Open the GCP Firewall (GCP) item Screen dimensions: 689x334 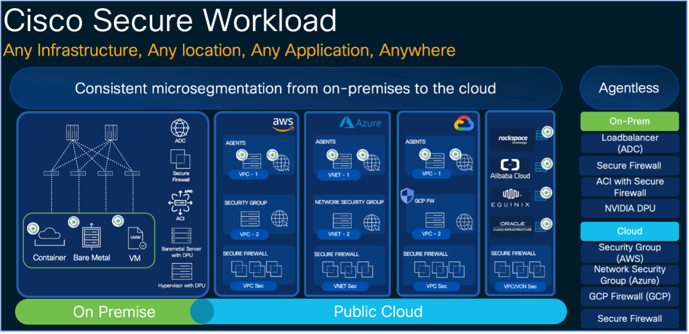click(x=629, y=296)
